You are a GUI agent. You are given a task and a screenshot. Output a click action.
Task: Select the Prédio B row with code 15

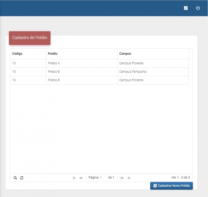pyautogui.click(x=14, y=72)
